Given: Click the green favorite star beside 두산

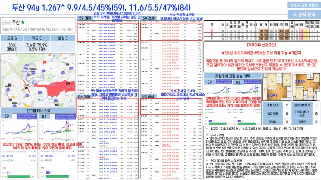Looking at the screenshot, I should [x=23, y=22].
